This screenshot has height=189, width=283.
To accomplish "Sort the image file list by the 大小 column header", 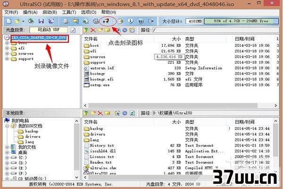I will coord(168,39).
